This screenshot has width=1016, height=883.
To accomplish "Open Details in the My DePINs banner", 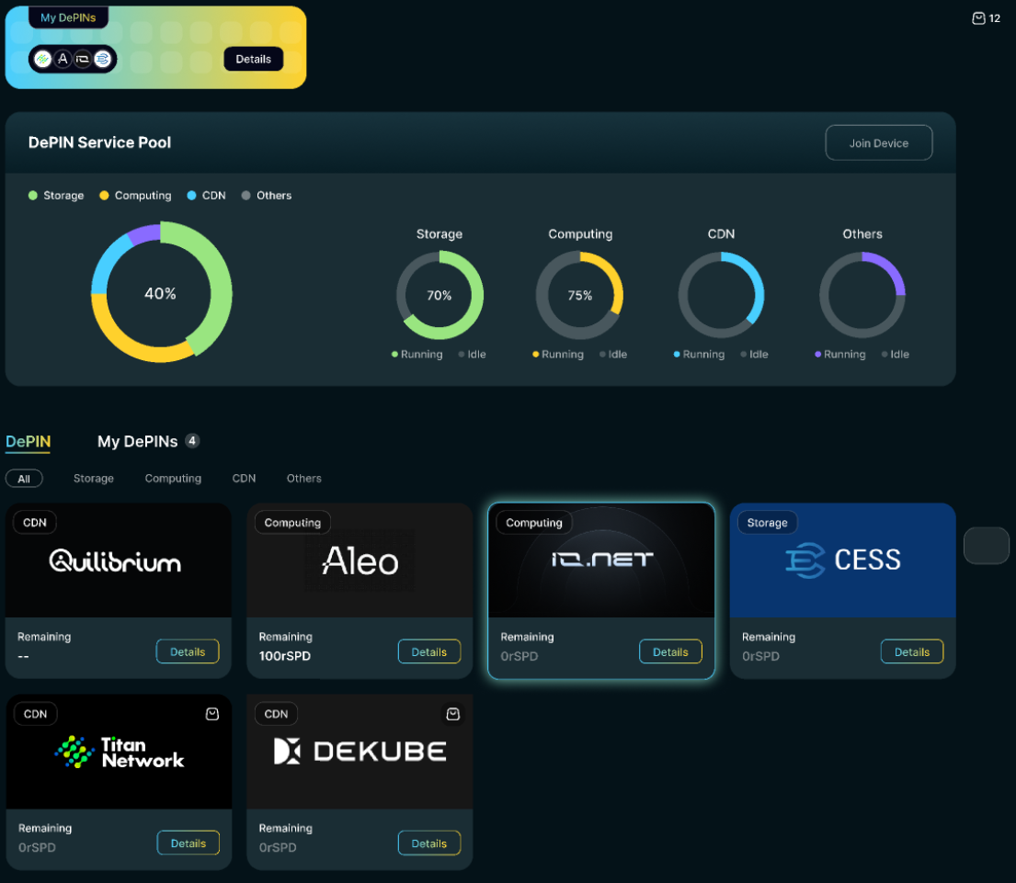I will 253,59.
